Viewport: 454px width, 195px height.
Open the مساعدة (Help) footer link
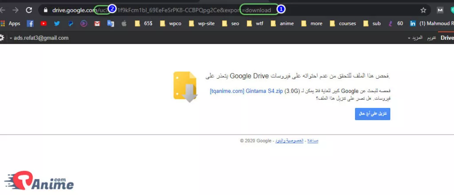point(313,141)
